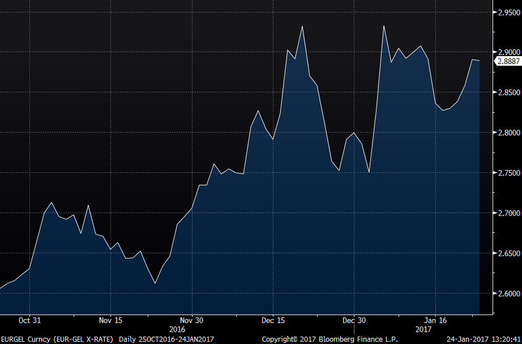This screenshot has height=344, width=522.
Task: Click the Daily 25OCT2016-24JAN2017 range text
Action: 166,339
